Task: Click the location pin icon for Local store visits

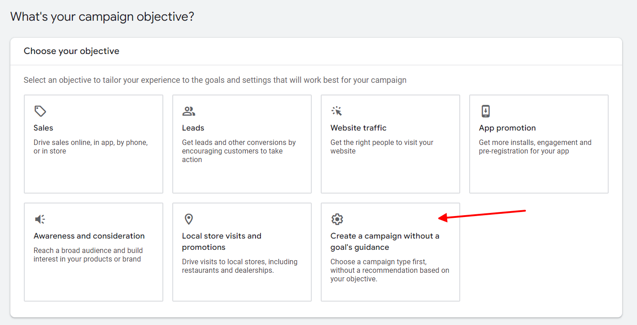Action: point(188,219)
